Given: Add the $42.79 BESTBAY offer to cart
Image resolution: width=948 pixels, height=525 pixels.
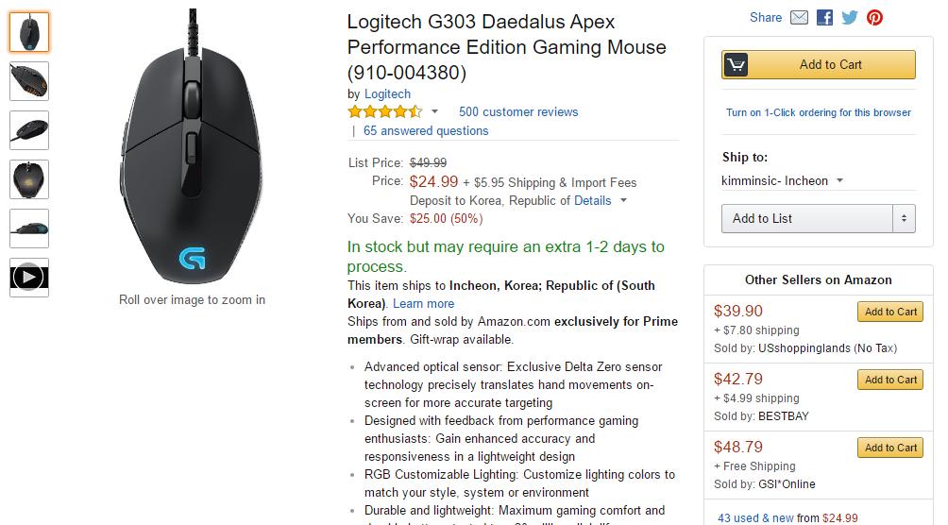Looking at the screenshot, I should click(x=890, y=380).
